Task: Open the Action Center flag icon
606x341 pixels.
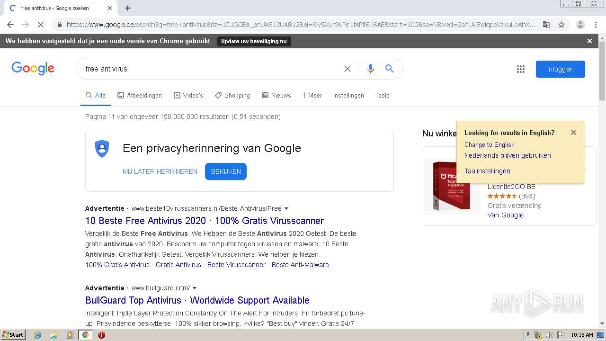Action: pyautogui.click(x=561, y=335)
